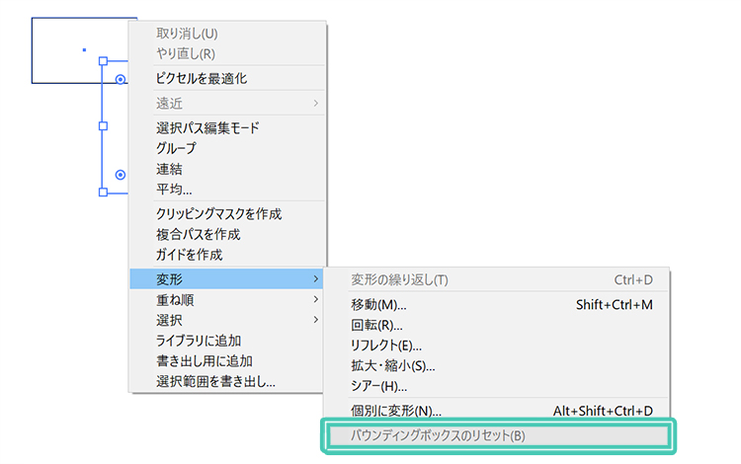Click the lower corner radius widget
The image size is (741, 464).
(121, 175)
